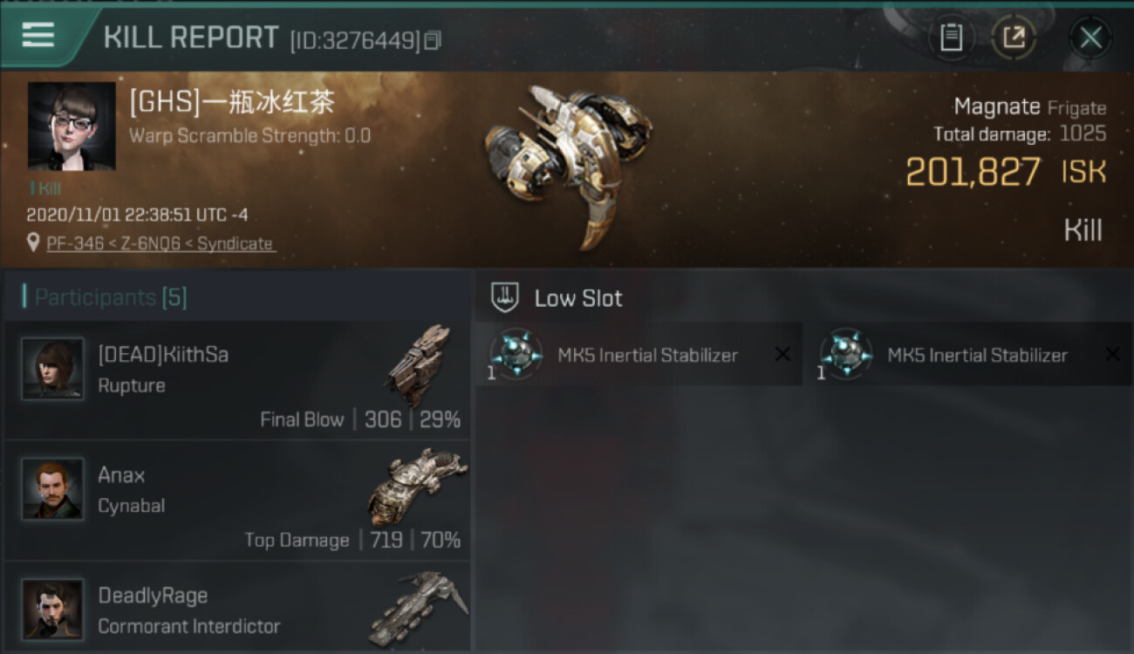The image size is (1134, 654).
Task: Open the PF-346 Syndicate location link
Action: pyautogui.click(x=160, y=243)
